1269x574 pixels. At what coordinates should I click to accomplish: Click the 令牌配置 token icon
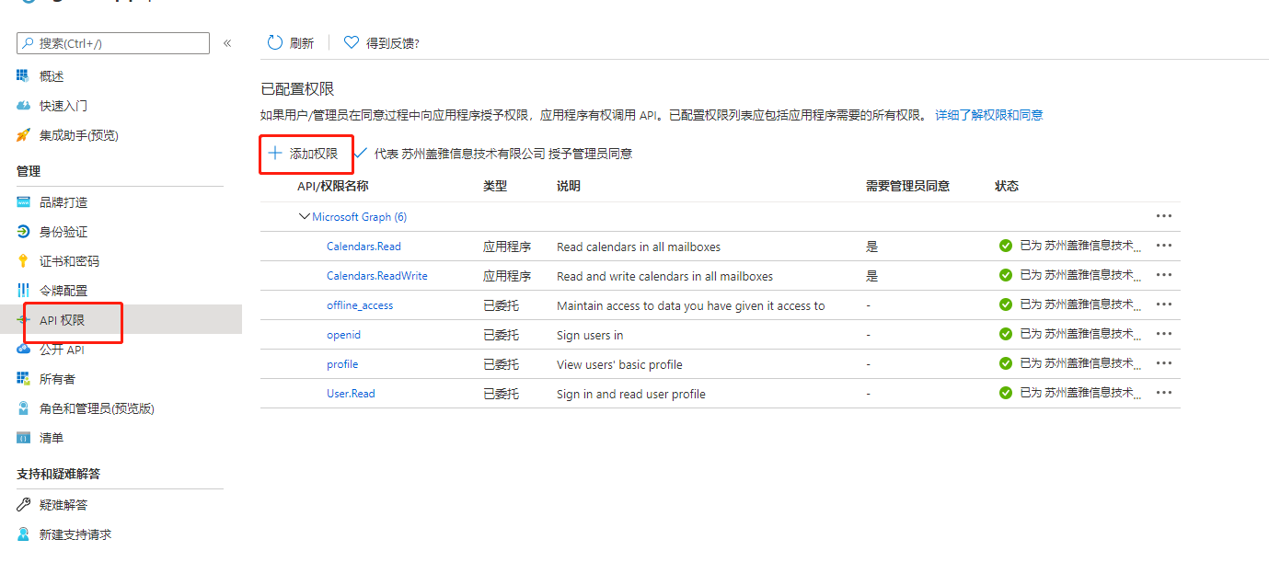(23, 291)
